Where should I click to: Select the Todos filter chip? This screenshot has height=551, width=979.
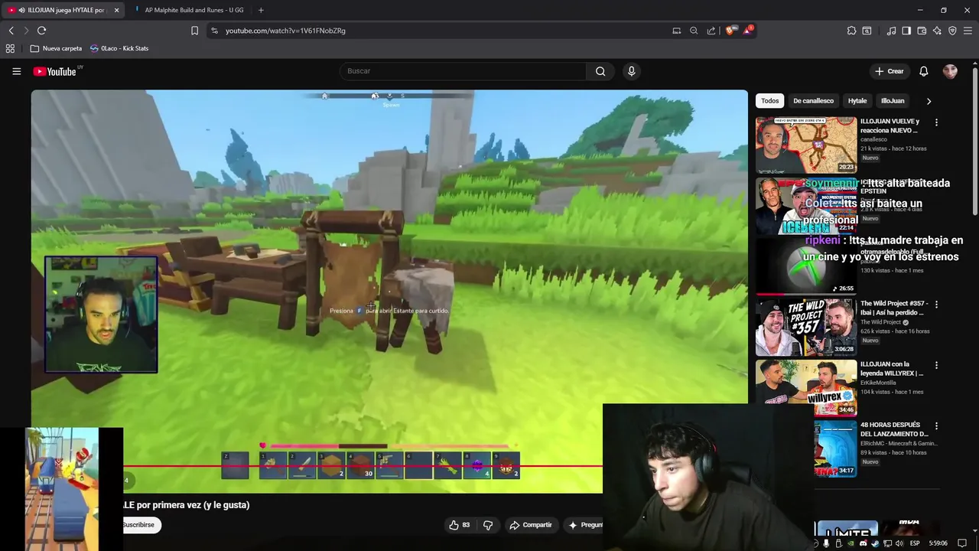pyautogui.click(x=770, y=101)
